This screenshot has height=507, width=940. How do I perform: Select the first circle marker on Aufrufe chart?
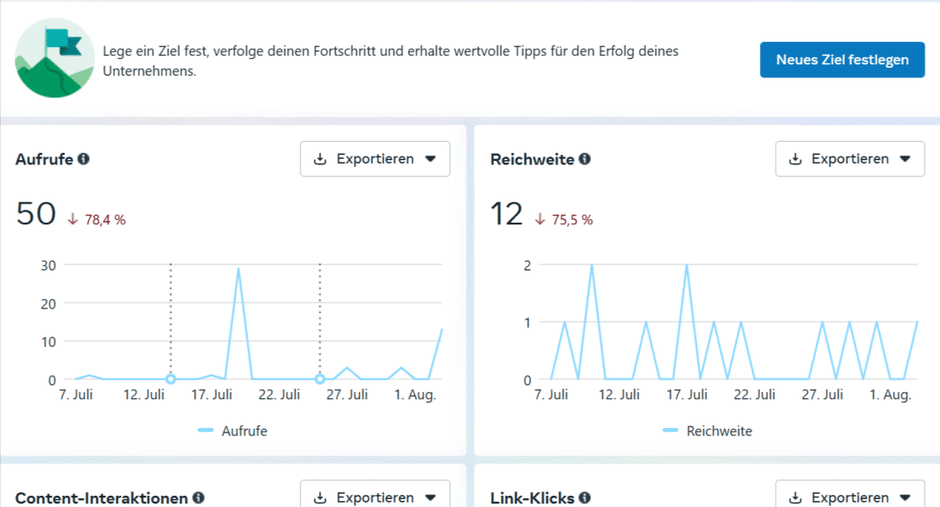coord(171,379)
